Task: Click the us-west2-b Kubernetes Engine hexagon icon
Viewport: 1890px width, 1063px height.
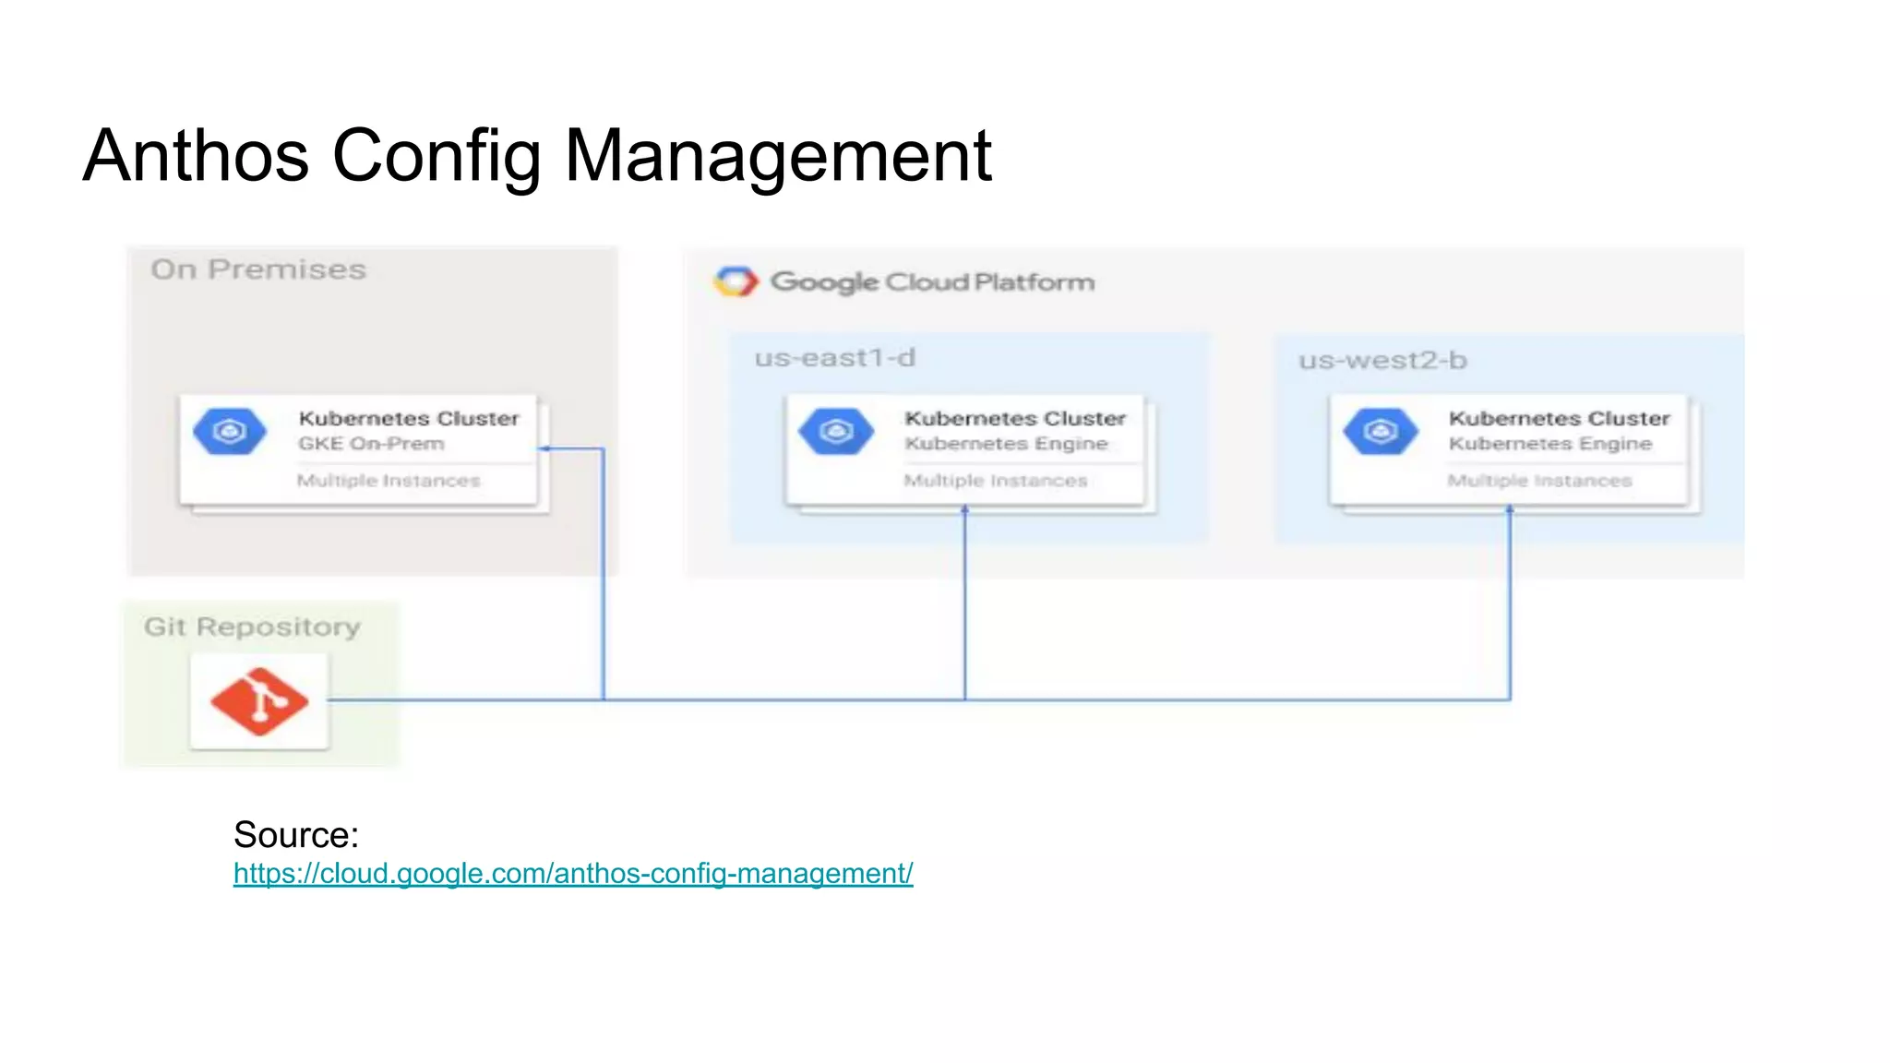Action: (x=1381, y=432)
